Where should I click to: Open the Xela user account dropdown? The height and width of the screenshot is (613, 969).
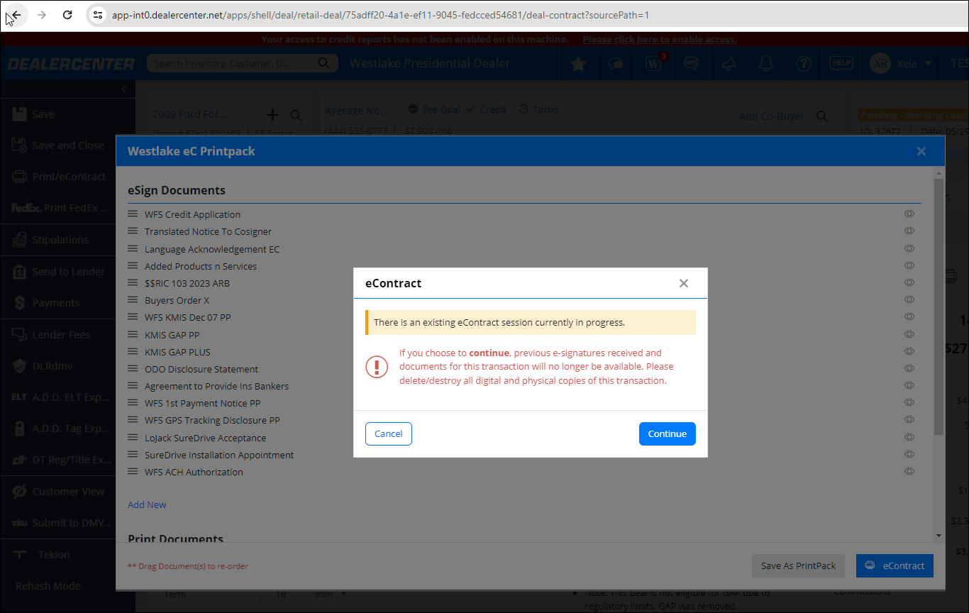coord(902,64)
